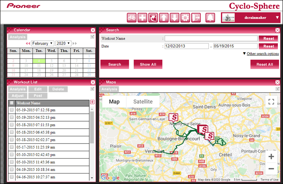Screen dimensions: 283x184
Task: Check workout 05-18-2015 02:02:37 pm
Action: tap(12, 140)
